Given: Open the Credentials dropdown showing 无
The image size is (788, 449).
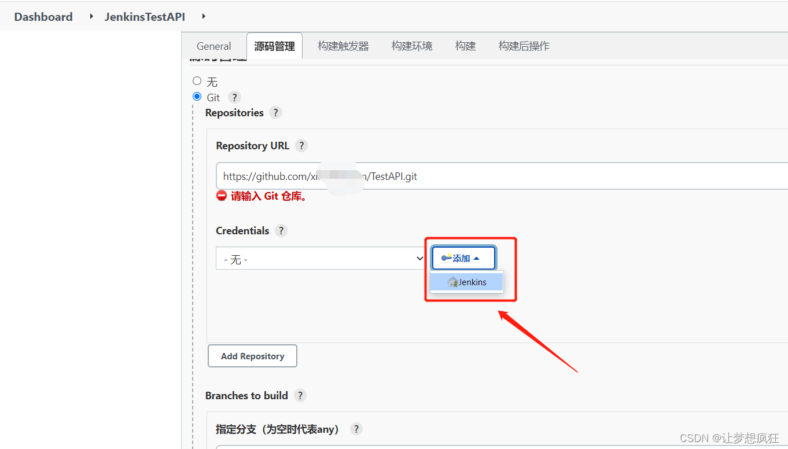Looking at the screenshot, I should [x=322, y=259].
